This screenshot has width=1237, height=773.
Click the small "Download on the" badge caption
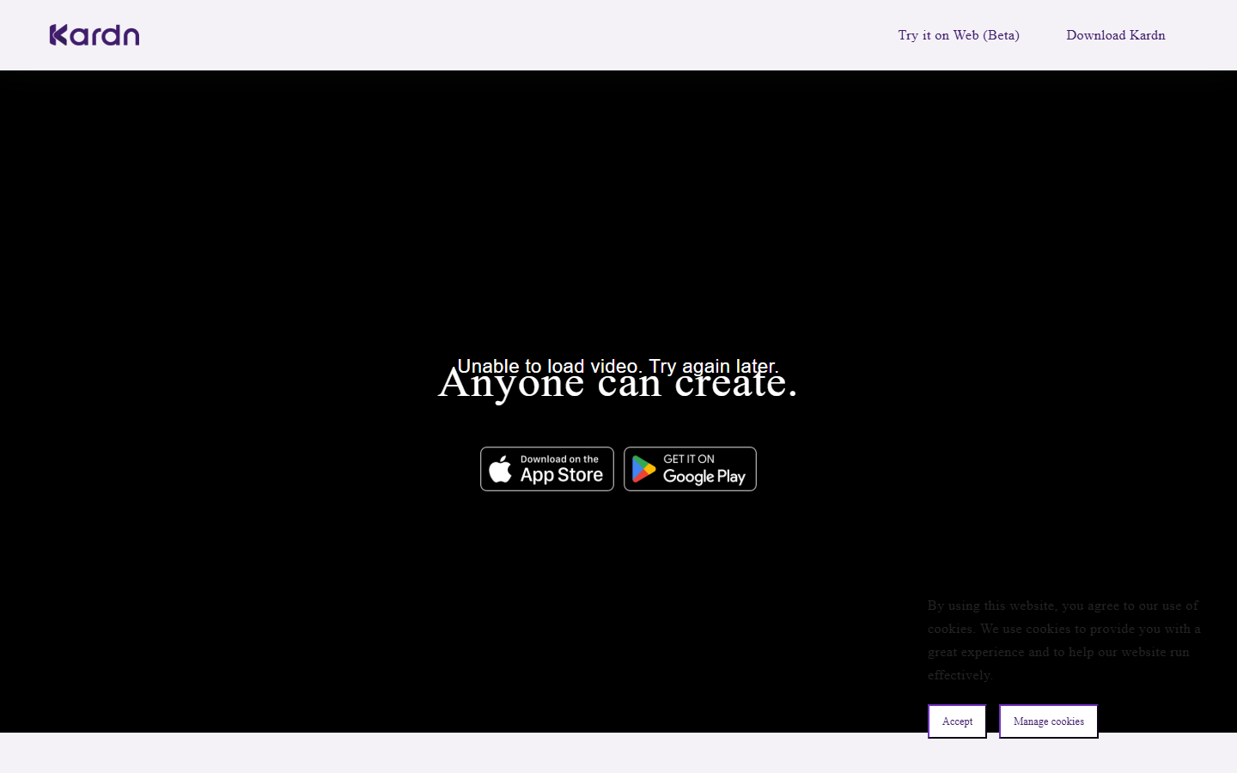pyautogui.click(x=559, y=459)
